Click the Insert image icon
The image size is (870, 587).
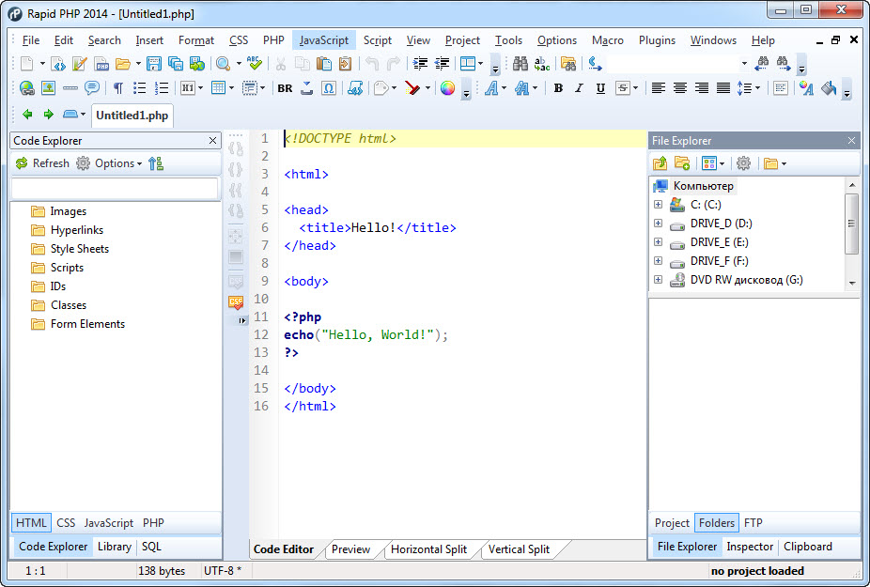pyautogui.click(x=47, y=88)
